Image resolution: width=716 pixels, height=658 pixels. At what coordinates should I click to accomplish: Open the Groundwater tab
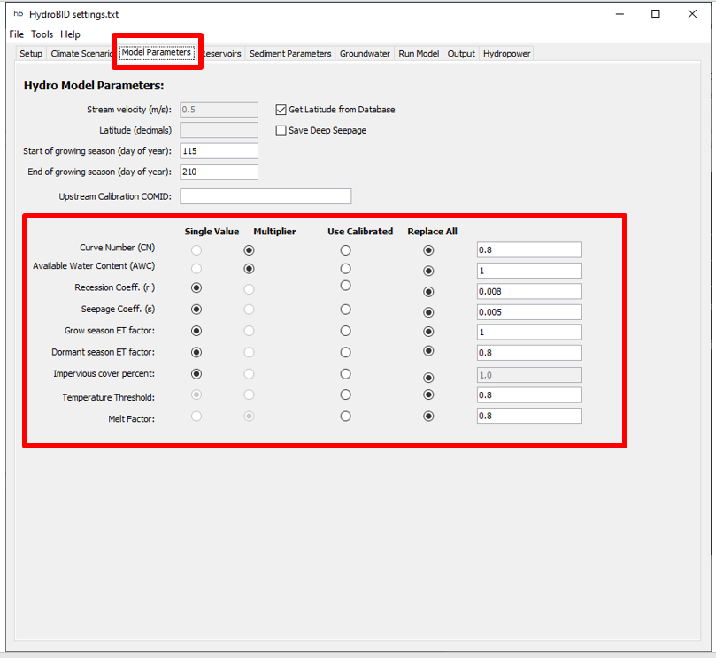(365, 54)
